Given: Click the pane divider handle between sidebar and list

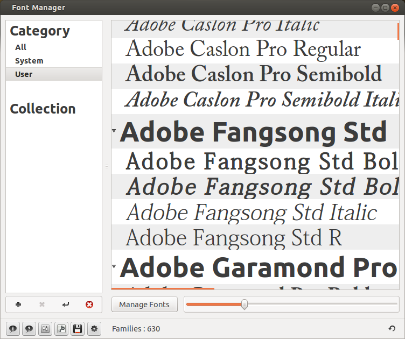Looking at the screenshot, I should (107, 166).
